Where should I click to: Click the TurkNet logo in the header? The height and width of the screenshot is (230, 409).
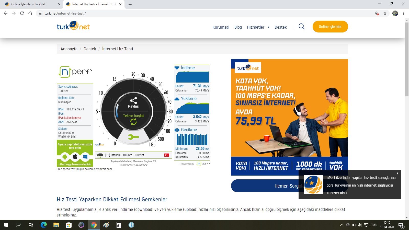pos(73,26)
